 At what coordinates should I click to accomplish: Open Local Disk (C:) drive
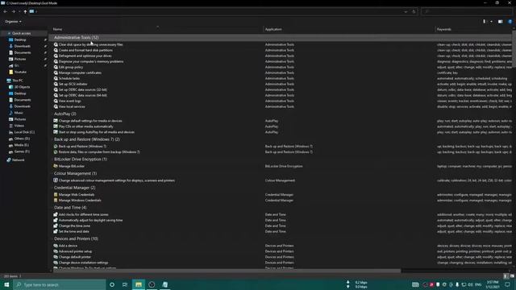click(x=24, y=132)
